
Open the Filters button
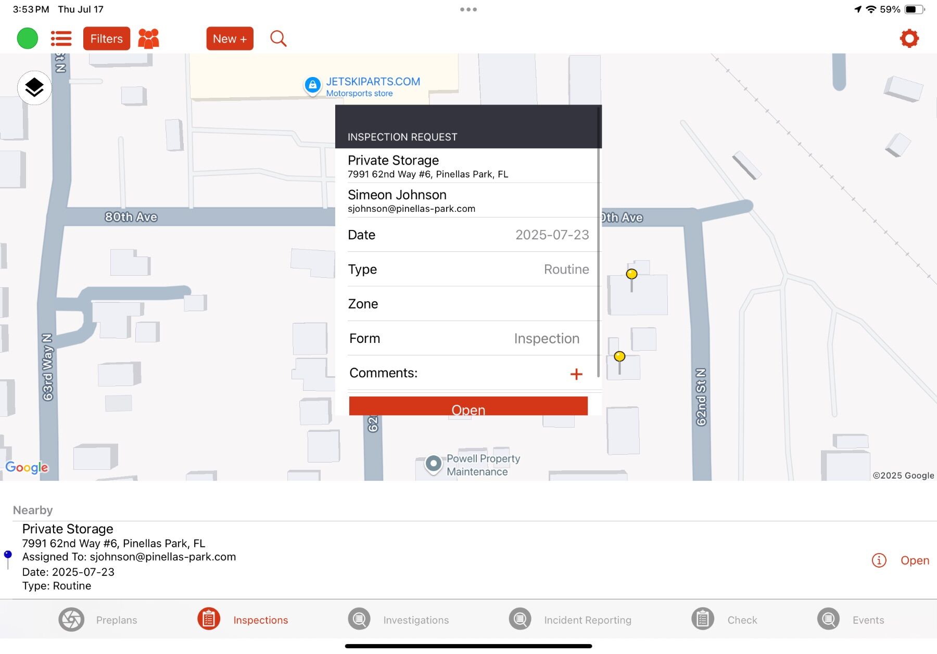click(107, 39)
